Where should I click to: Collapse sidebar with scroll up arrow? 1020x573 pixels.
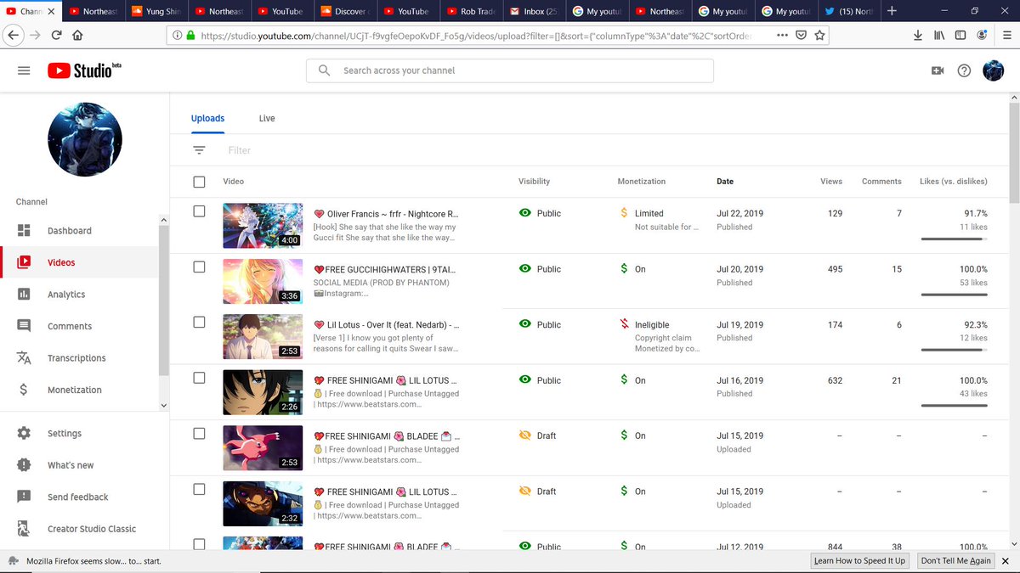pyautogui.click(x=164, y=219)
